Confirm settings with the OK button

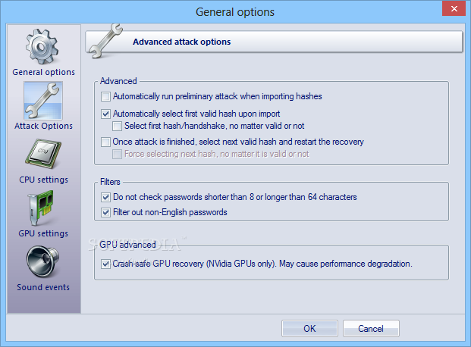pyautogui.click(x=309, y=328)
